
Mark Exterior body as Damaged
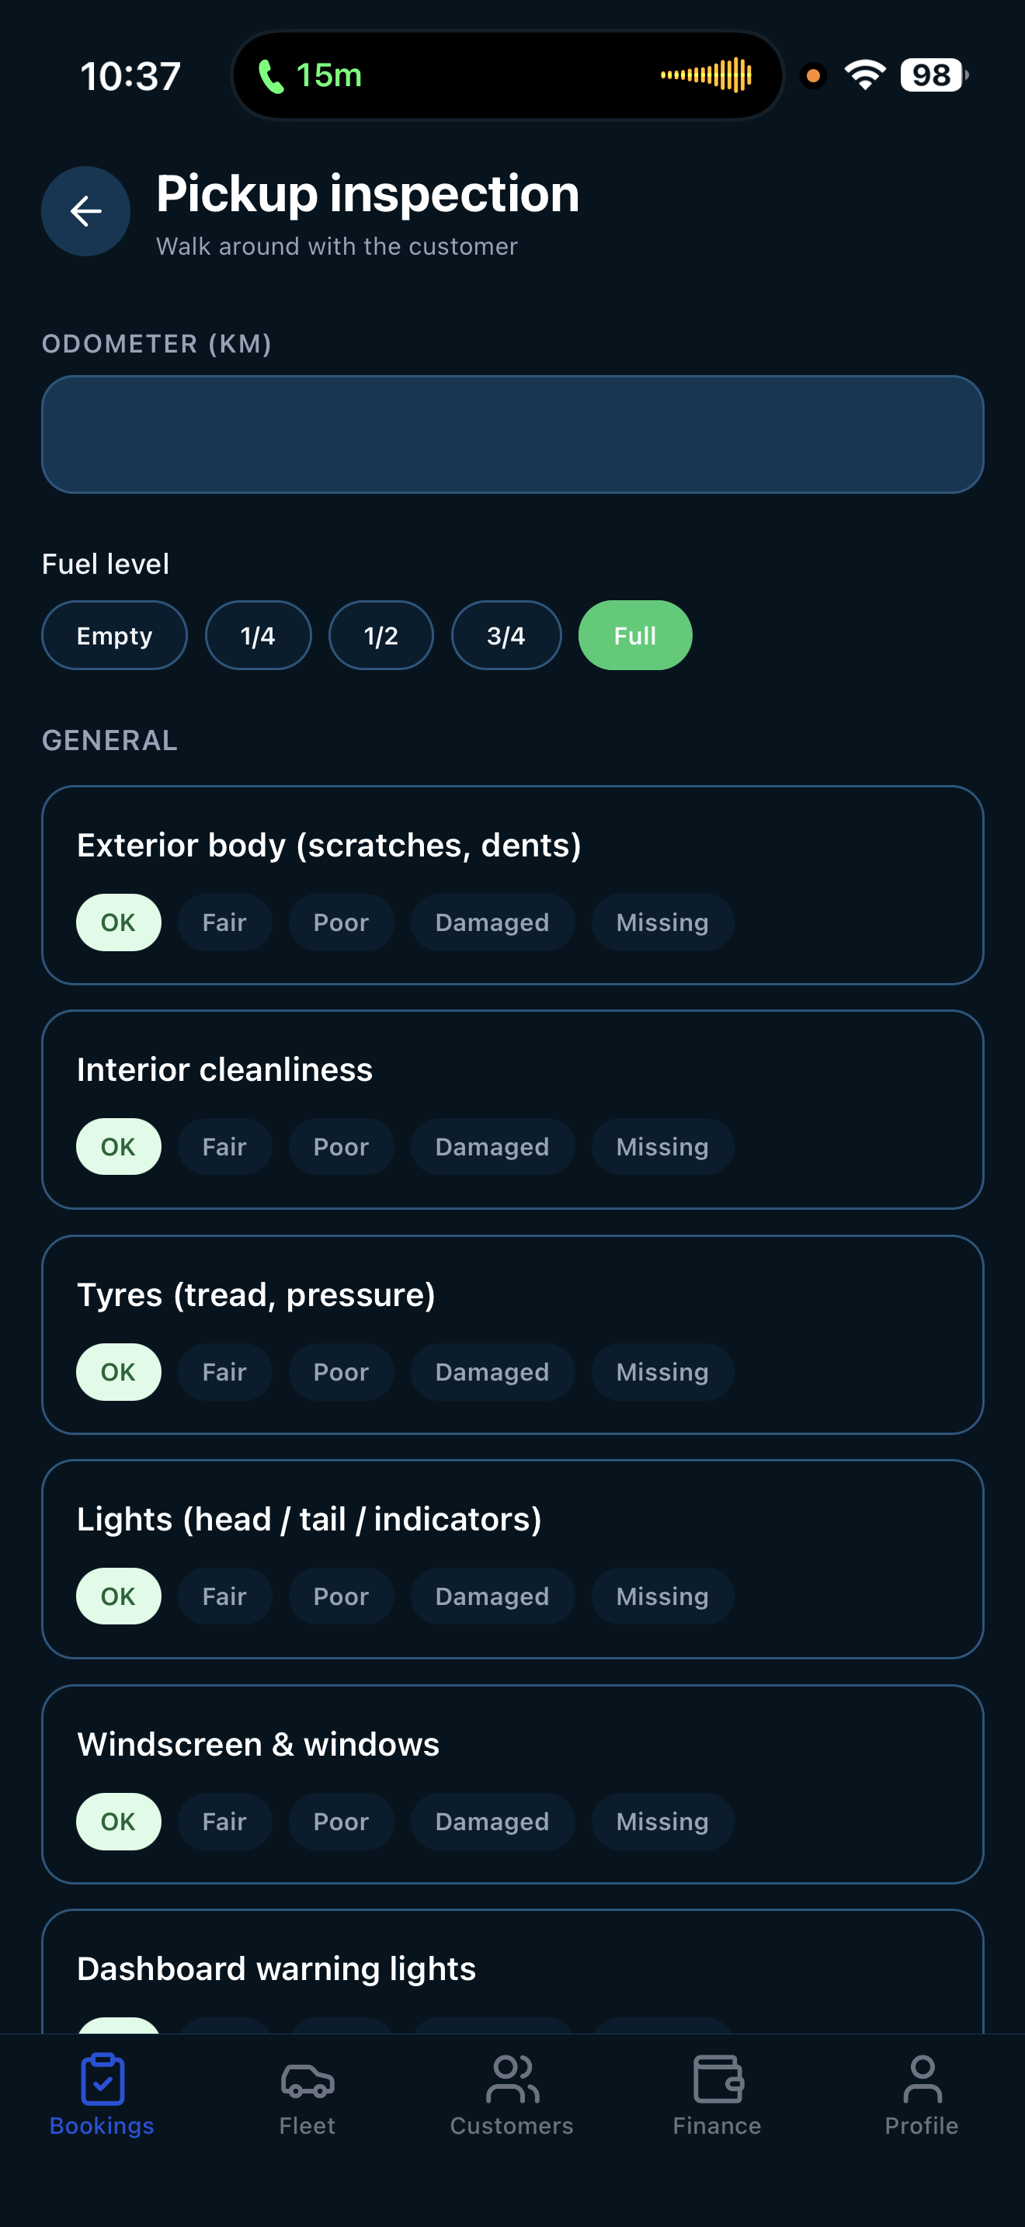492,922
